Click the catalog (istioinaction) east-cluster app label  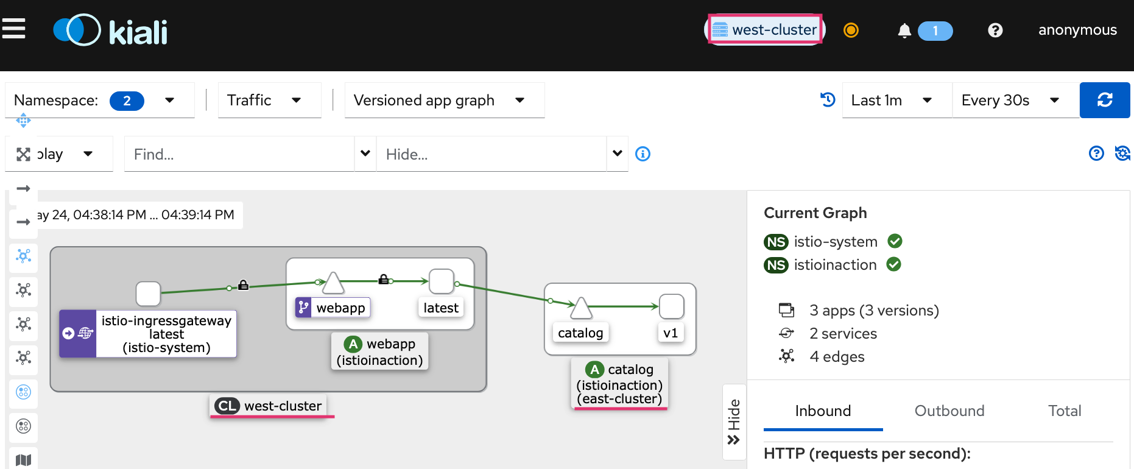coord(620,384)
